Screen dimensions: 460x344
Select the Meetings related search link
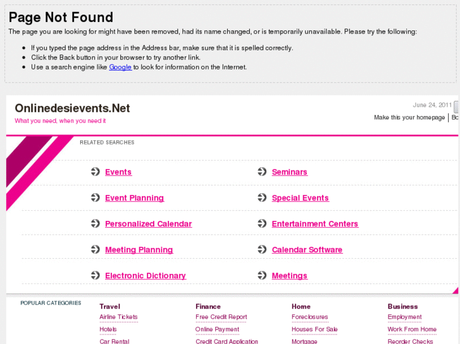point(289,276)
